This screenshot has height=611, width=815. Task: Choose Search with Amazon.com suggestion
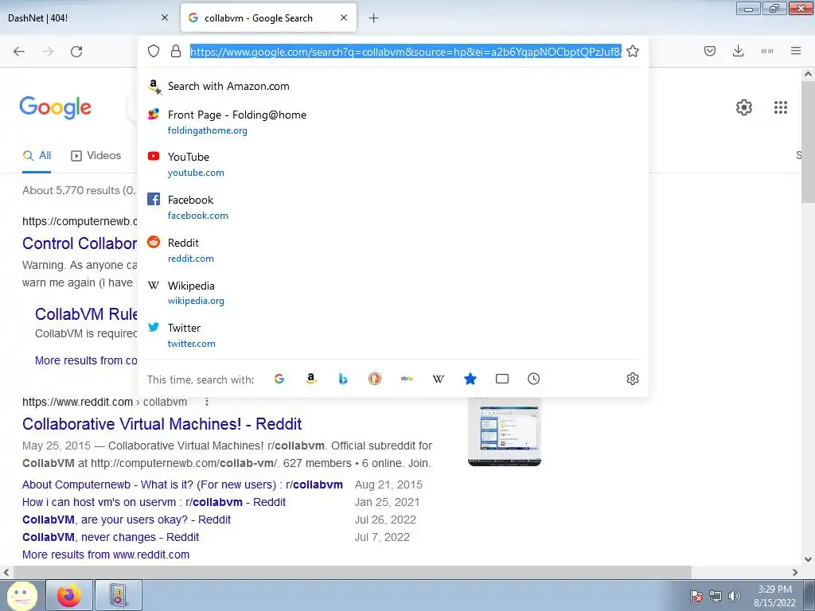(x=393, y=86)
